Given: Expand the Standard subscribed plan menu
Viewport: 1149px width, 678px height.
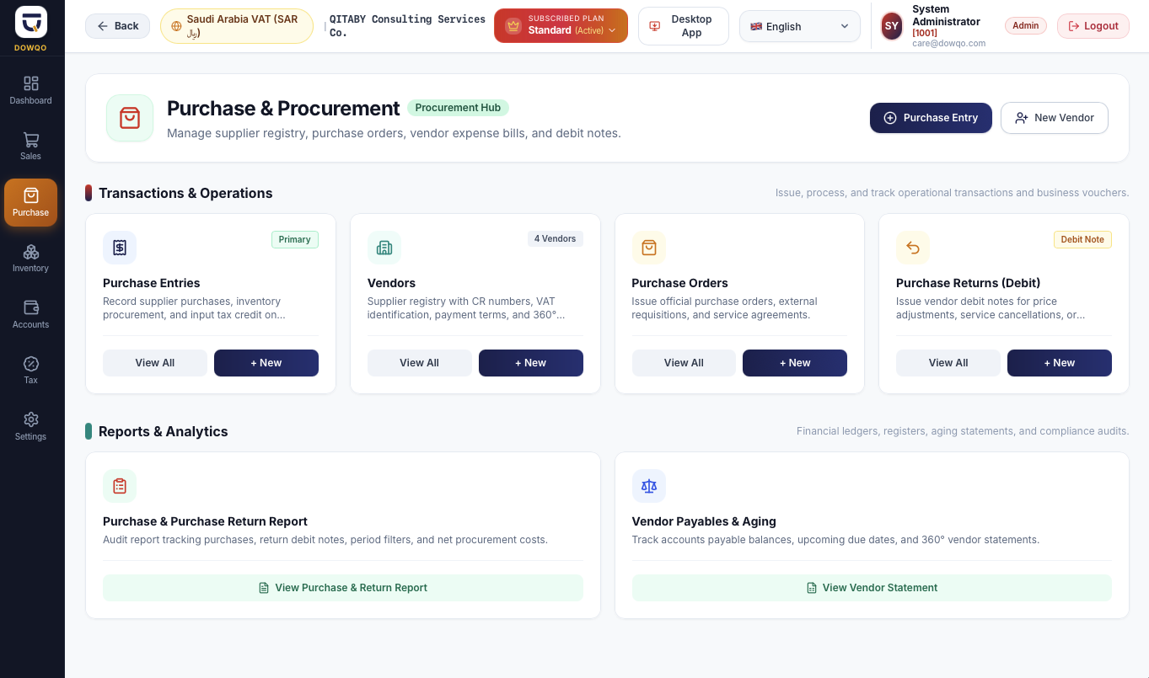Looking at the screenshot, I should click(x=561, y=26).
